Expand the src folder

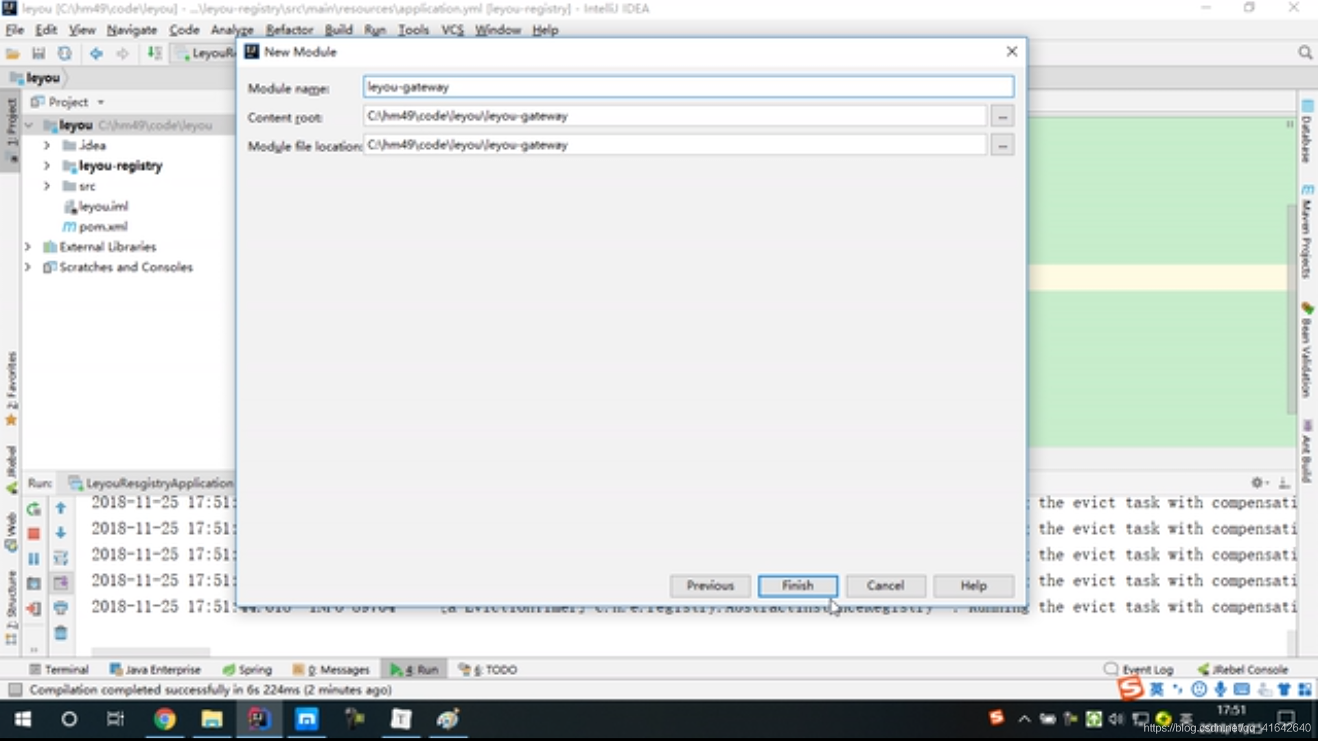pyautogui.click(x=47, y=186)
